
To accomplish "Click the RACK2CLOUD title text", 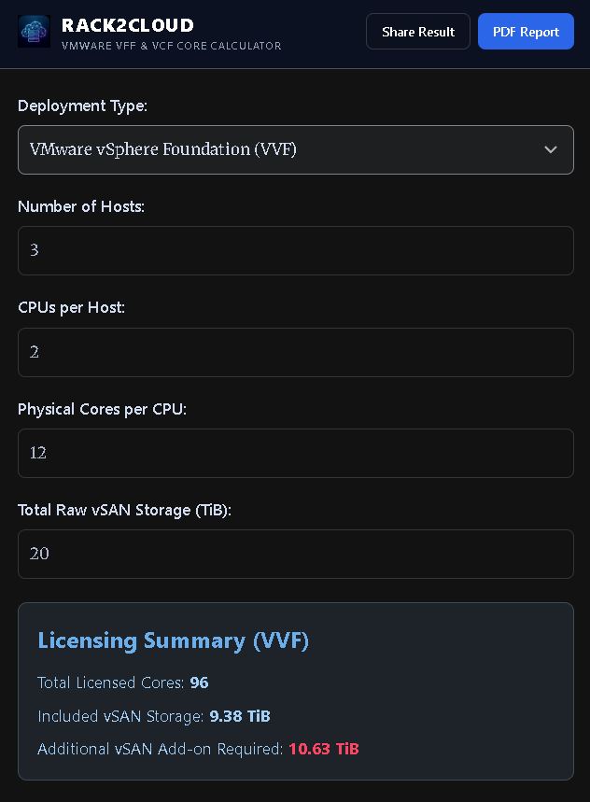I will (127, 25).
